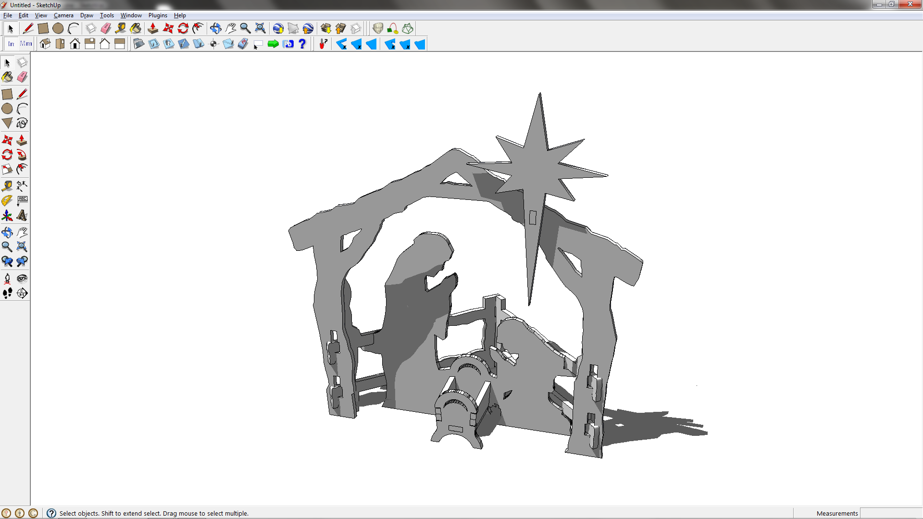Screen dimensions: 923x519
Task: Select the 3D Text tool
Action: pyautogui.click(x=22, y=215)
